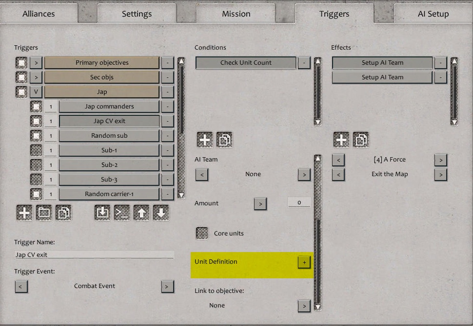Select next Trigger Event type

(x=167, y=287)
